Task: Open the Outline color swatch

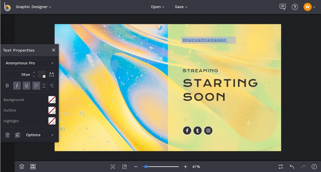Action: click(x=52, y=110)
